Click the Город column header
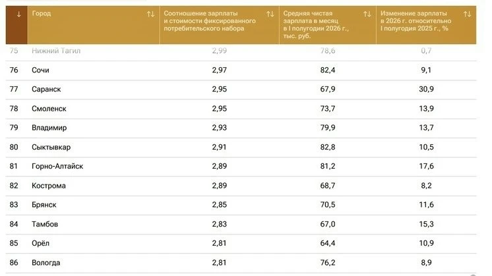Screen dimensions: 492x276 [x=42, y=13]
